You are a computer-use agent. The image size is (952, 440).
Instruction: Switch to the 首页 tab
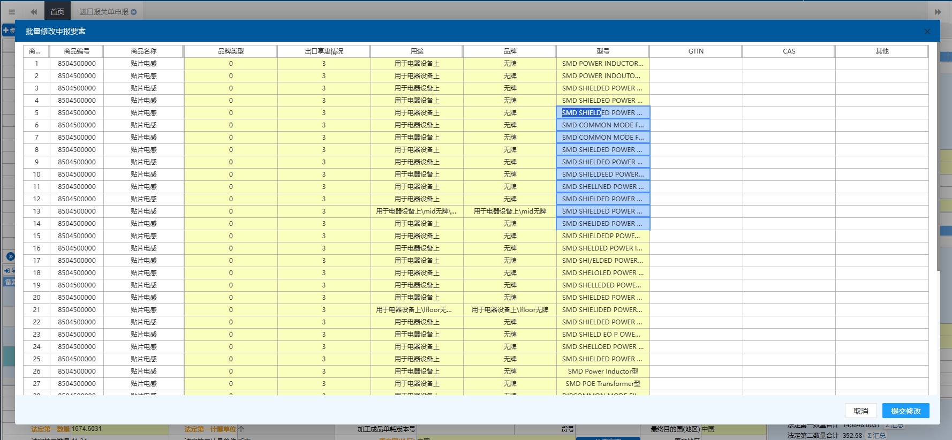tap(57, 12)
